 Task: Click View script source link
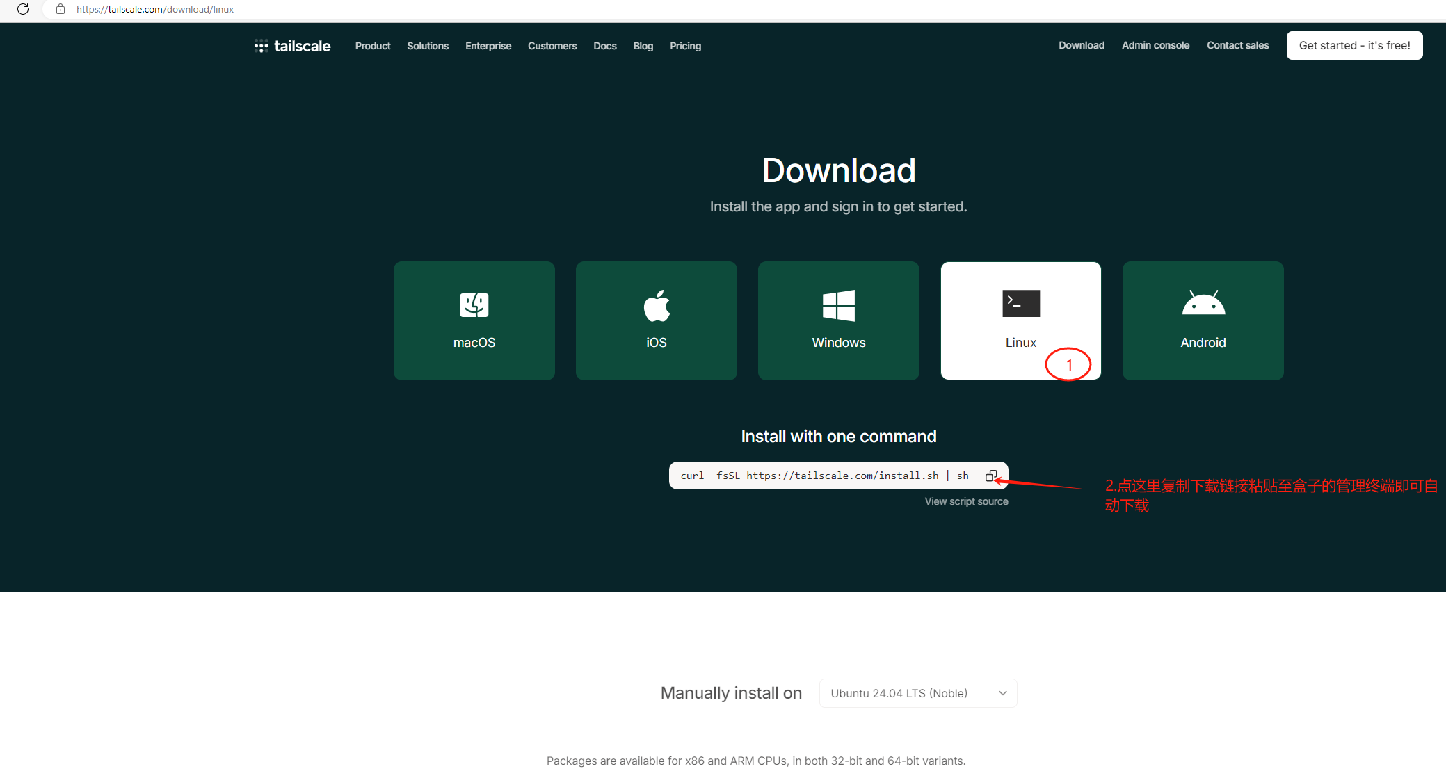(966, 501)
